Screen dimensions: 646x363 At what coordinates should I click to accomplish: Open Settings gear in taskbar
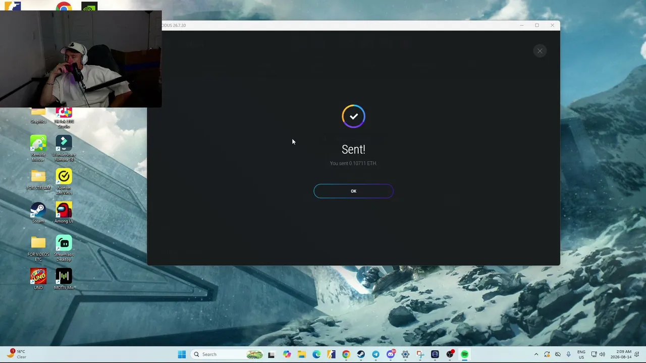tap(405, 354)
